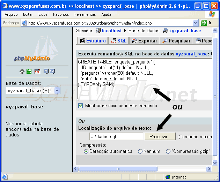Viewport: 220px width, 182px height.
Task: Select the 'Nenhum' compression option
Action: [x=140, y=151]
